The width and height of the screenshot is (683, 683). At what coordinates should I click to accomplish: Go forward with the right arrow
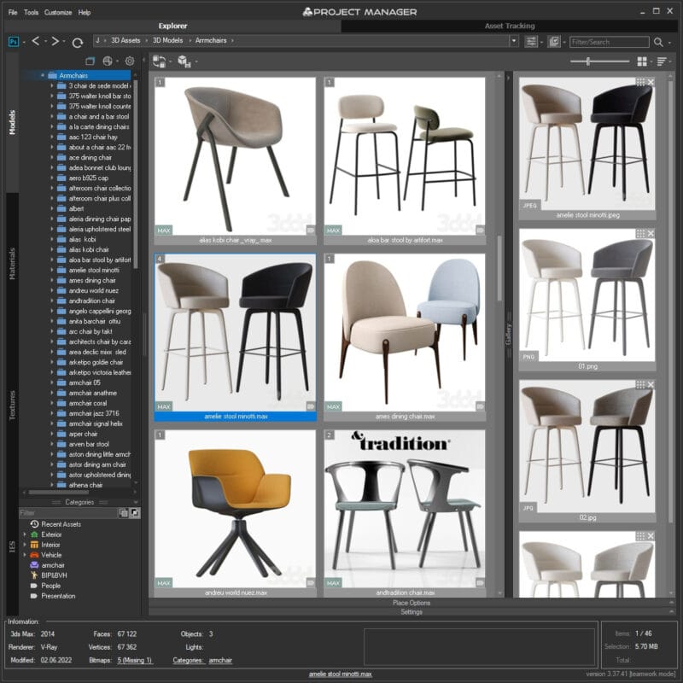55,41
